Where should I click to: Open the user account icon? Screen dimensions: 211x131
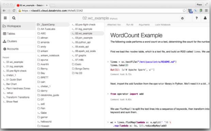[x=205, y=18]
